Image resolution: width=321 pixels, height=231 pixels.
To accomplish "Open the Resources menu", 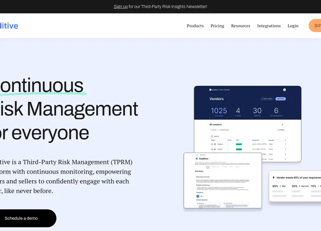I will [x=240, y=26].
